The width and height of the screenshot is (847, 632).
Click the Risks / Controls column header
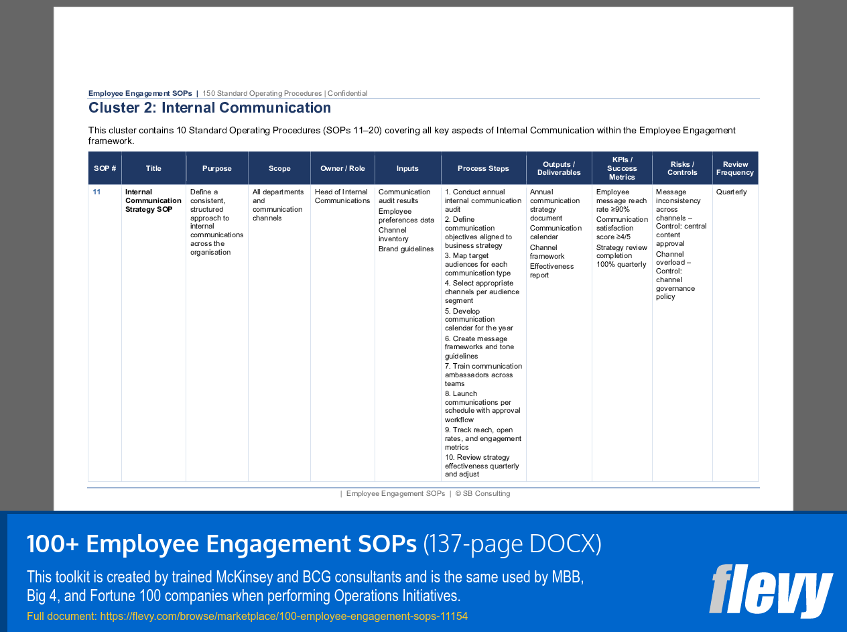682,168
